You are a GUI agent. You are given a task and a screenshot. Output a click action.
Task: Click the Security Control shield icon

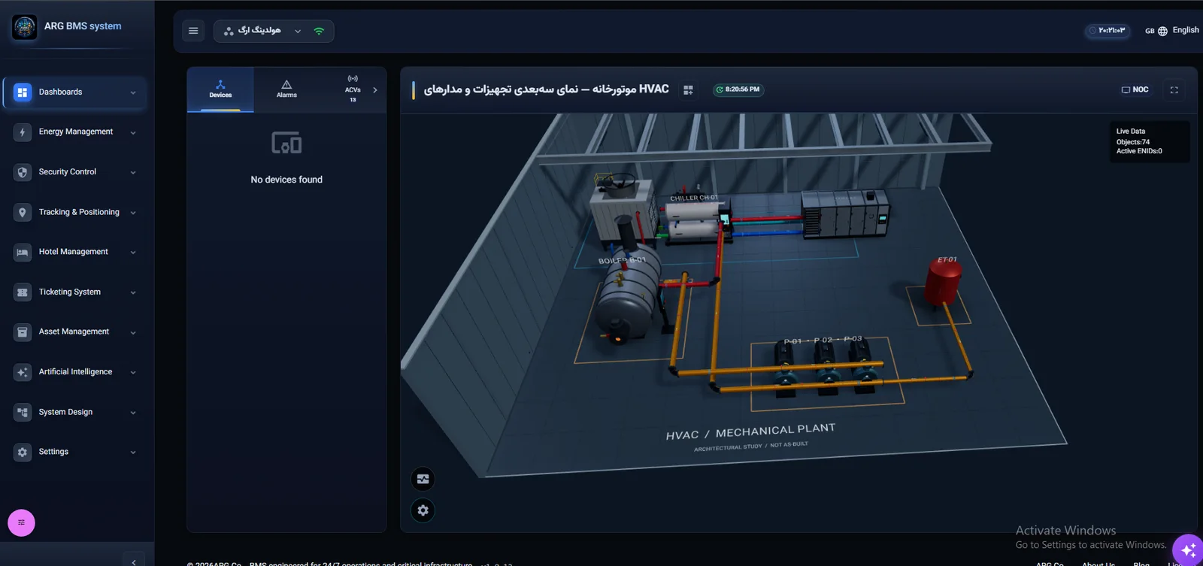(x=23, y=172)
